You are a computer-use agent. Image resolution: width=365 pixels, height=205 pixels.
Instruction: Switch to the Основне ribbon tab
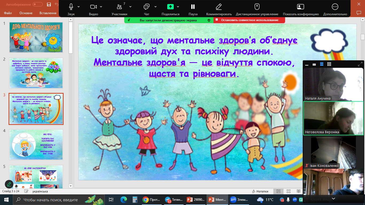(26, 13)
